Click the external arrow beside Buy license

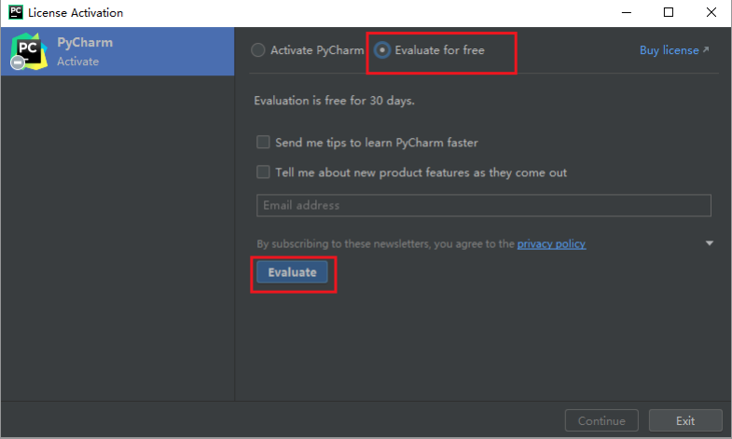[706, 50]
